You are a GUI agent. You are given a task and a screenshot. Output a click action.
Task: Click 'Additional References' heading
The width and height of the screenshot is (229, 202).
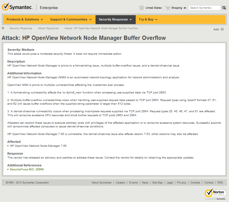coord(24,165)
